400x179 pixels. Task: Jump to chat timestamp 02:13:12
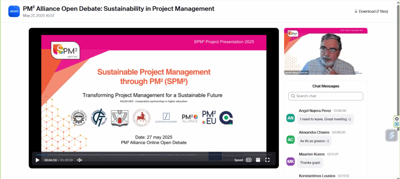coord(344,176)
